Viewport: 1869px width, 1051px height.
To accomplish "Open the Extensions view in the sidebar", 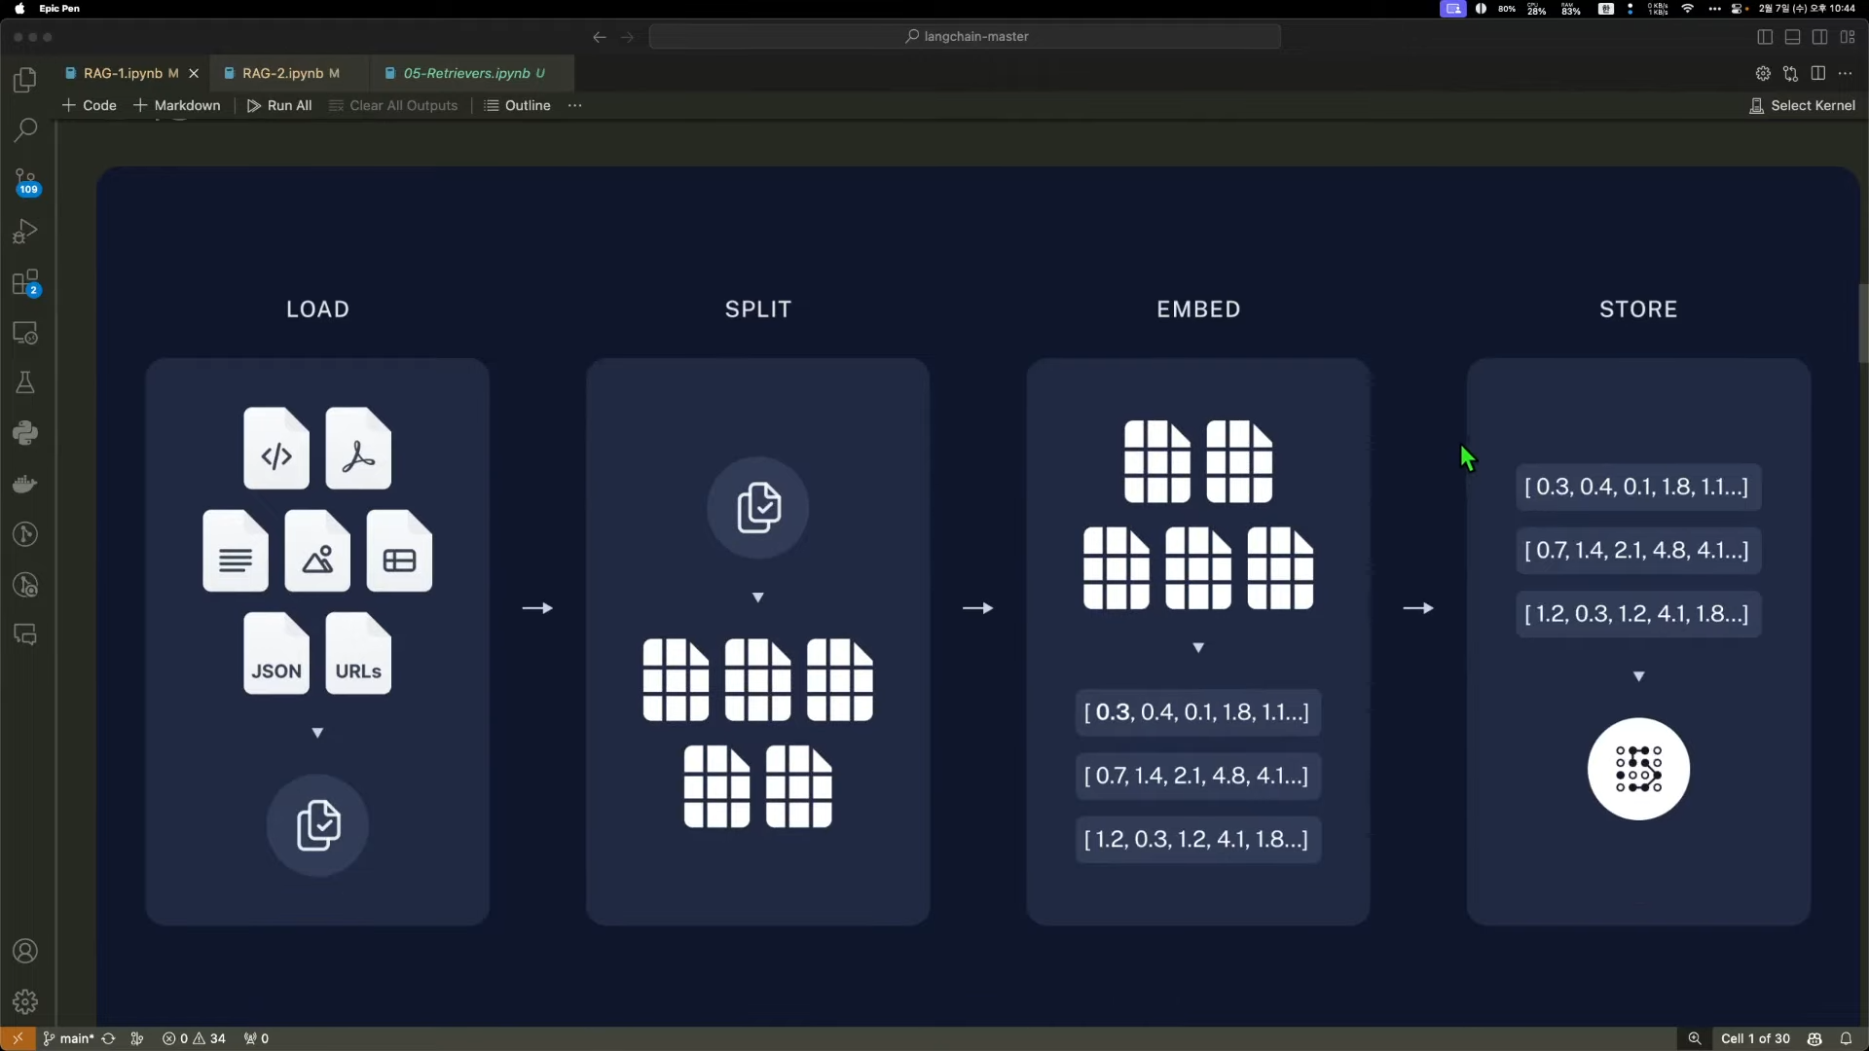I will 25,283.
